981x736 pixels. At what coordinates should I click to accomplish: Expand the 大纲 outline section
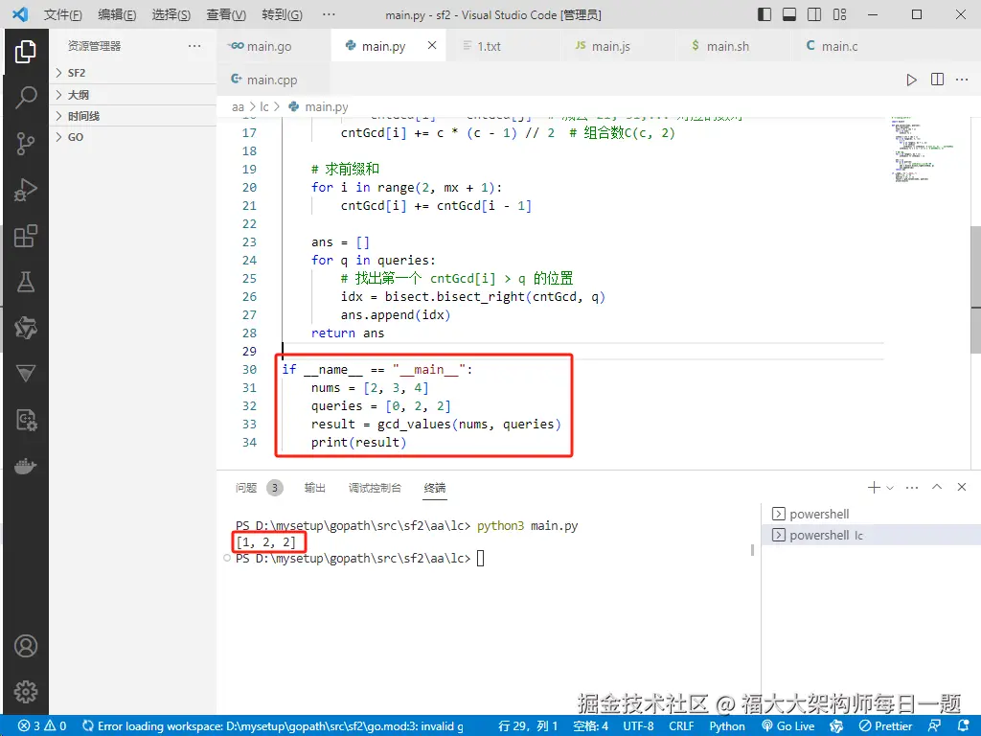pos(132,95)
